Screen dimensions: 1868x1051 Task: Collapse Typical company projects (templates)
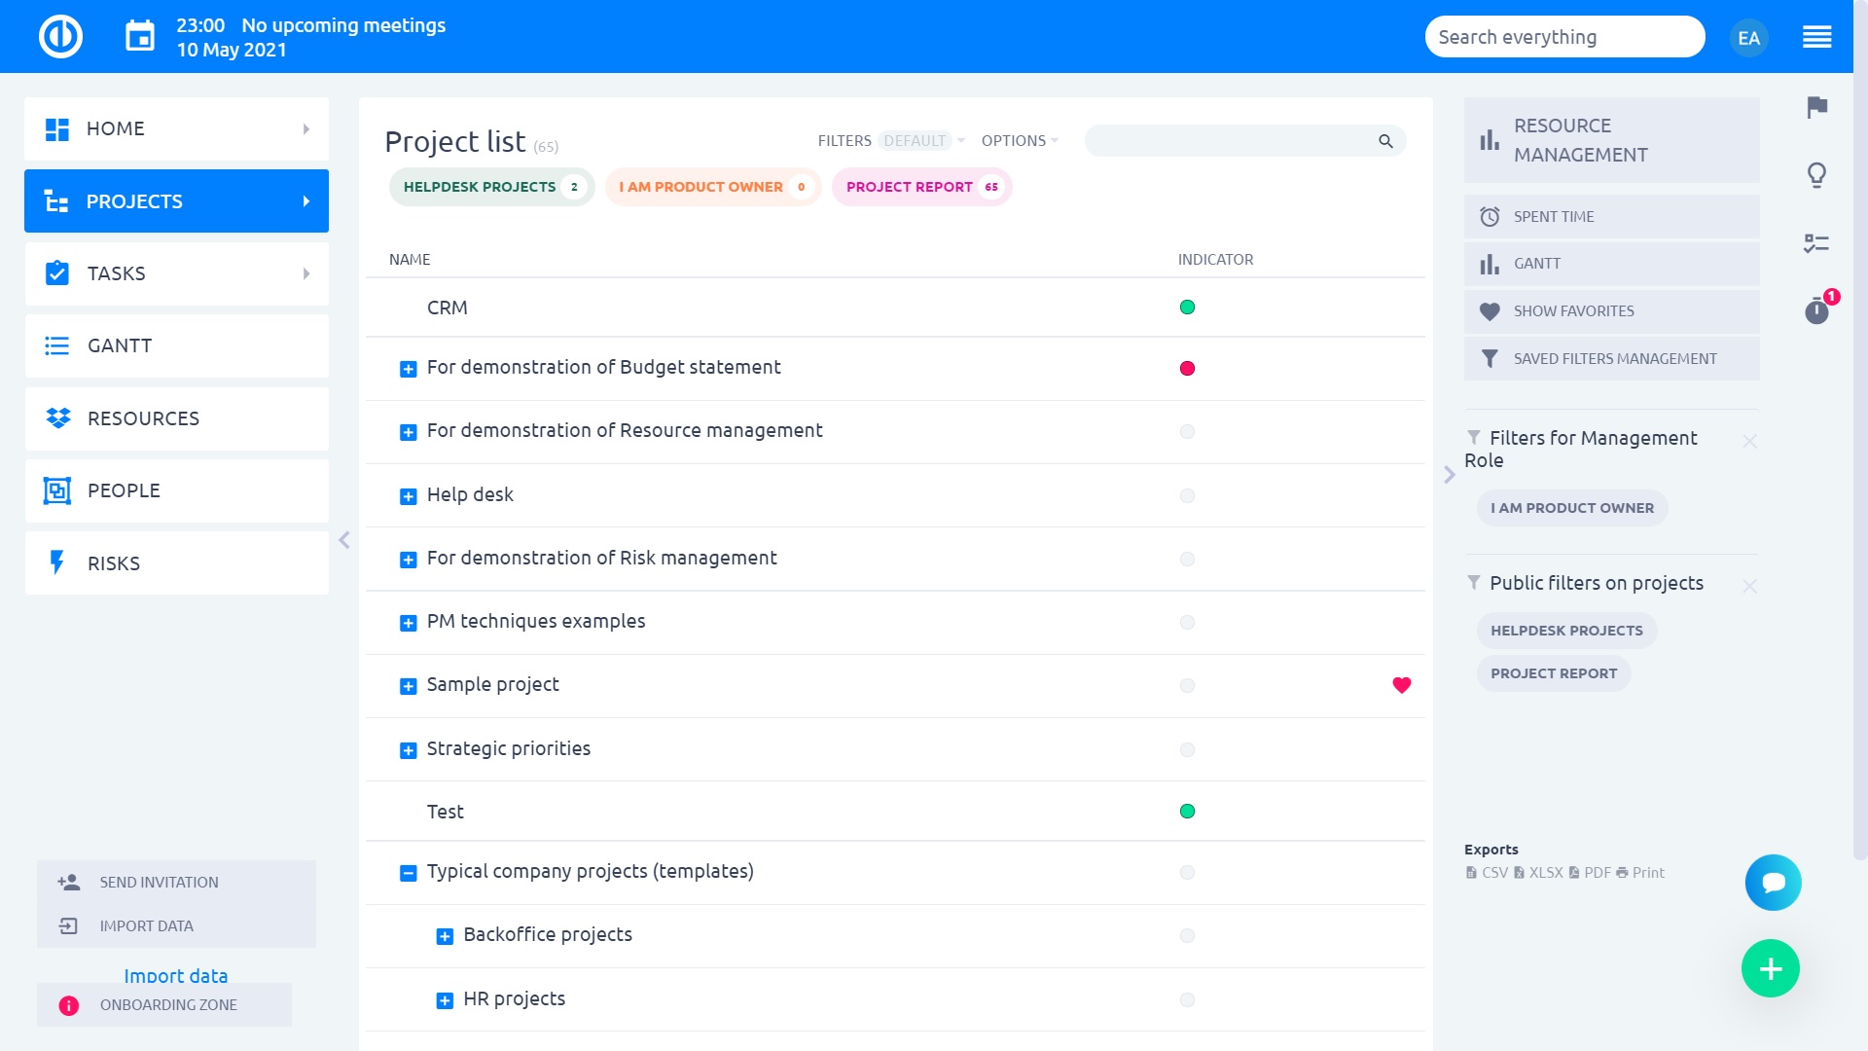click(409, 873)
